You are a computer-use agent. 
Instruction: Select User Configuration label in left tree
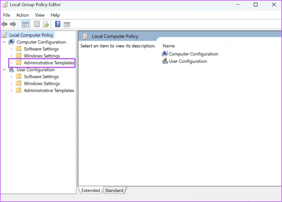36,70
